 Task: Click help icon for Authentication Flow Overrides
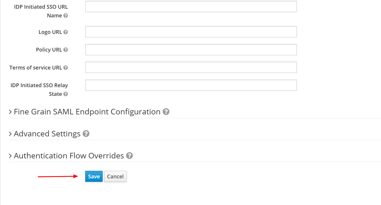pos(129,156)
